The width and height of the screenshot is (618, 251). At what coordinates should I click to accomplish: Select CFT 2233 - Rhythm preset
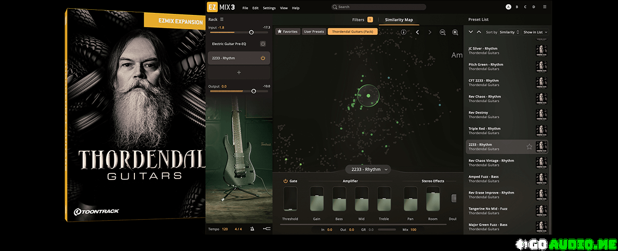click(507, 82)
